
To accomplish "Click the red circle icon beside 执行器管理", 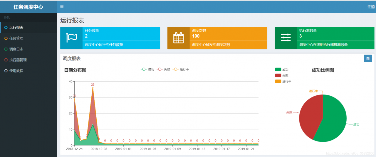I will point(6,60).
